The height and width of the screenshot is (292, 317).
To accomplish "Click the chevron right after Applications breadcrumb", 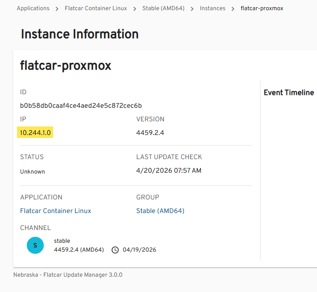I will pos(57,8).
